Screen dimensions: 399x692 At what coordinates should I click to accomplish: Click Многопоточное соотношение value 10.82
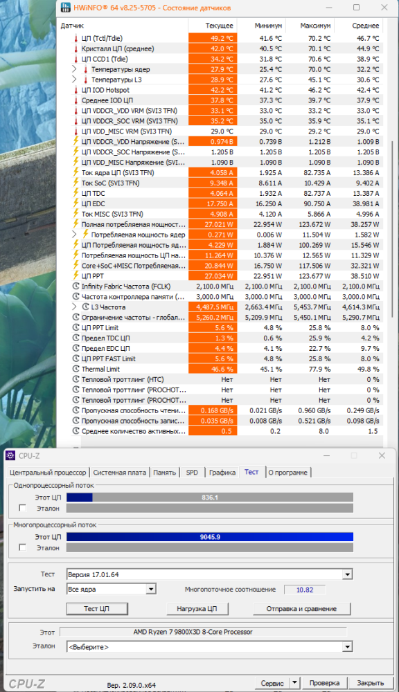305,590
